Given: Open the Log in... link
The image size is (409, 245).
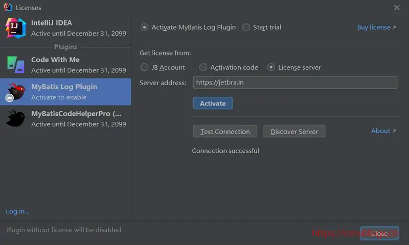Looking at the screenshot, I should coord(18,211).
